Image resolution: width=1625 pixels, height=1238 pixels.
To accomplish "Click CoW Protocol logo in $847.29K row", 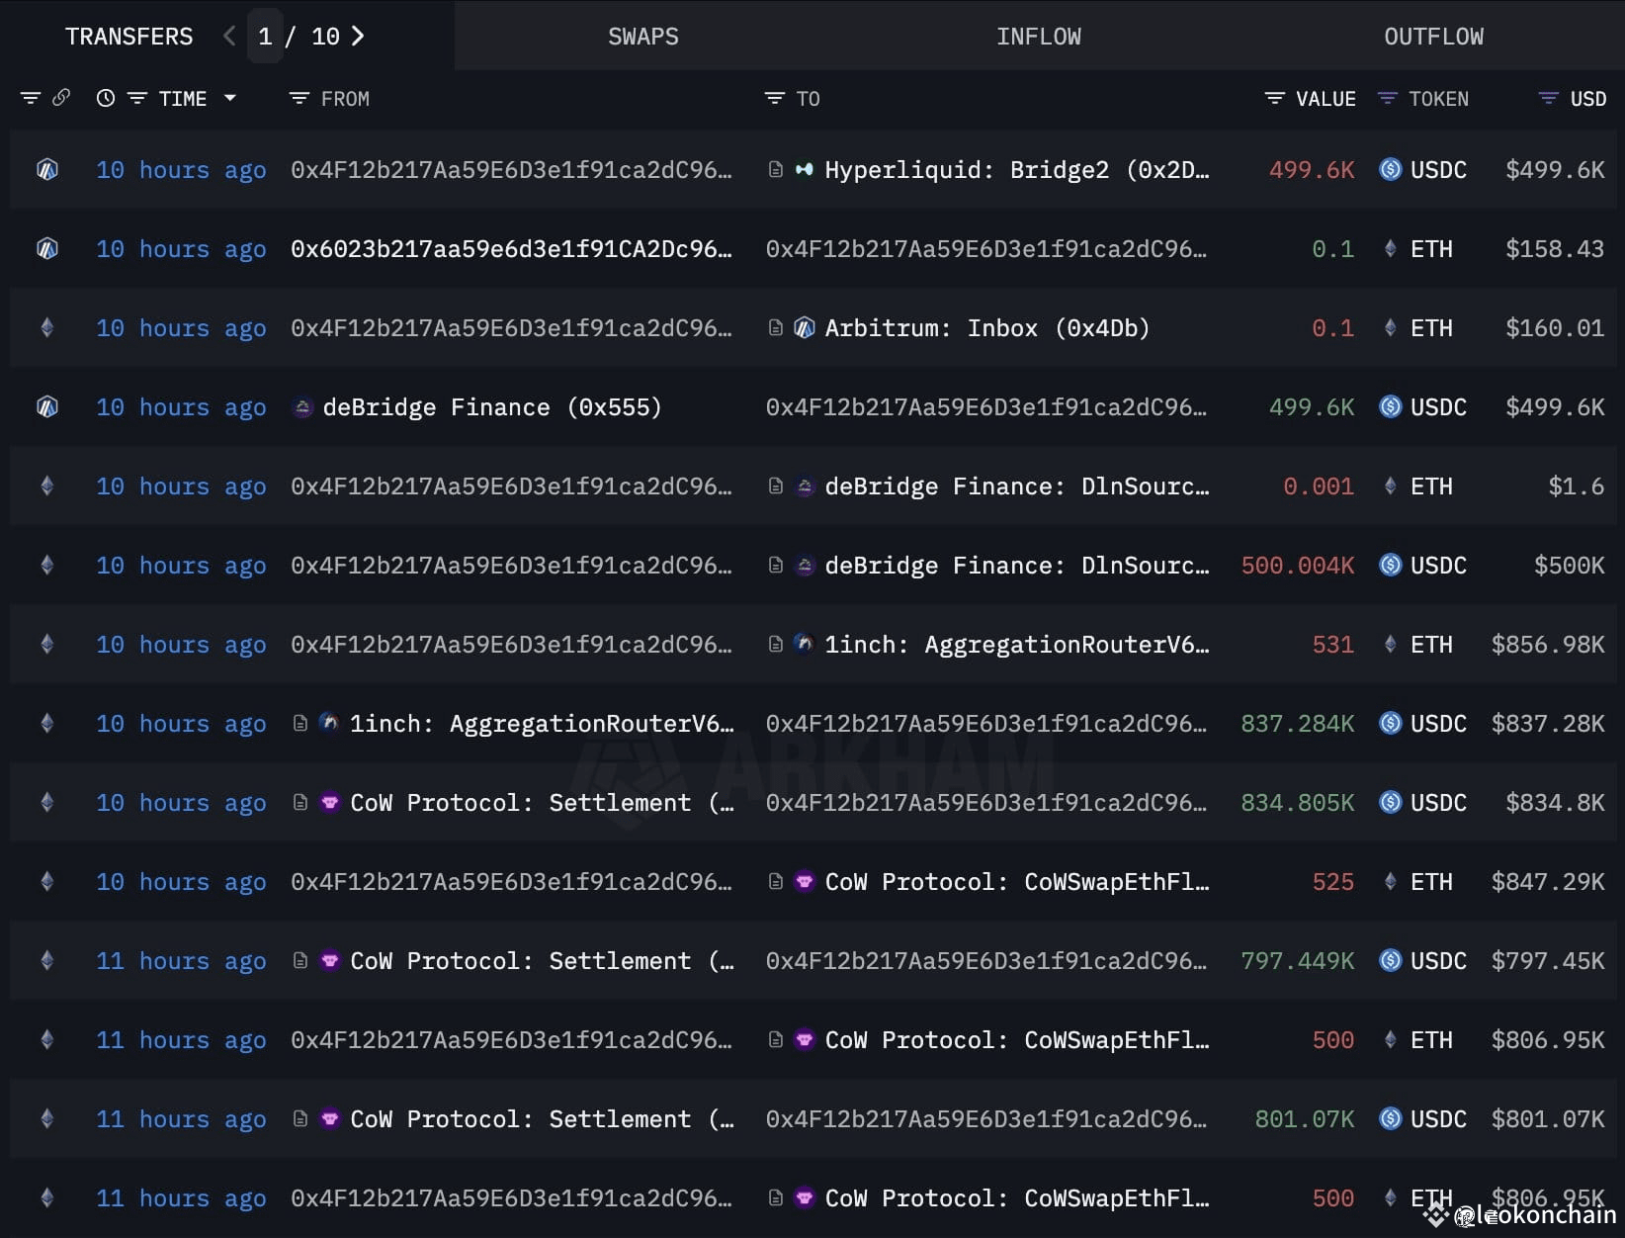I will tap(805, 881).
